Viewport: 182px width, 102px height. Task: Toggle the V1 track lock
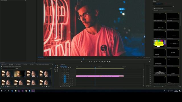[63, 76]
